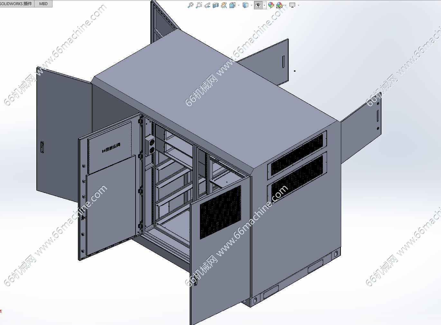Go back to the Previous View
441x325 pixels.
click(207, 5)
